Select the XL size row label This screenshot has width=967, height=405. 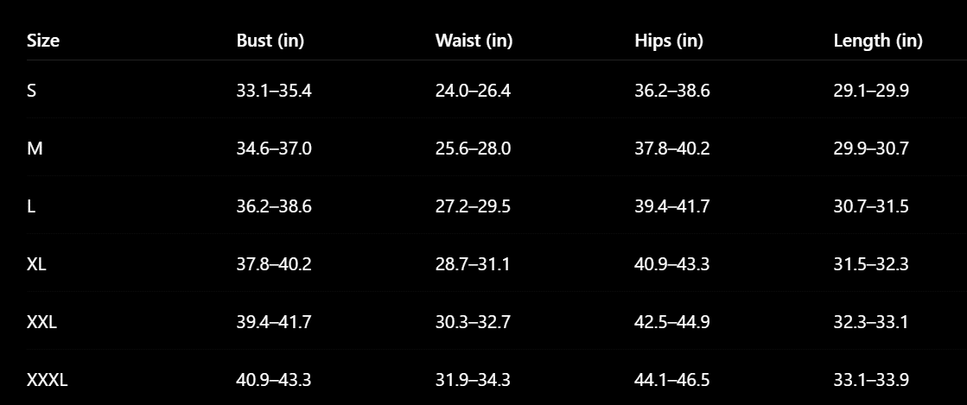[x=36, y=264]
